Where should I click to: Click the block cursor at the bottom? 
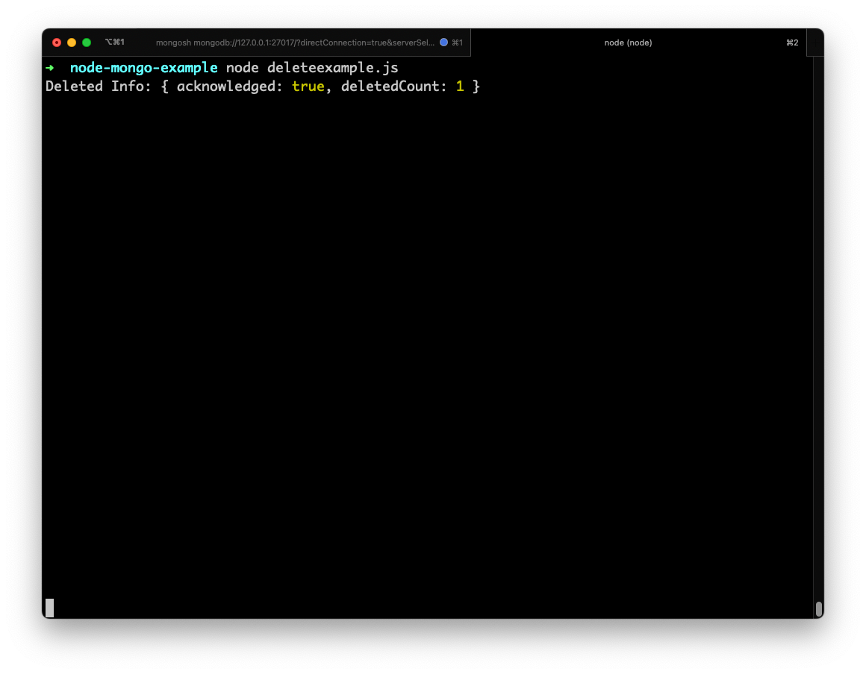point(50,608)
